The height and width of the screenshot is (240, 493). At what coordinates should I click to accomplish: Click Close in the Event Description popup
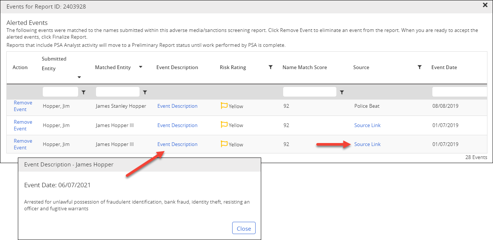tap(244, 228)
